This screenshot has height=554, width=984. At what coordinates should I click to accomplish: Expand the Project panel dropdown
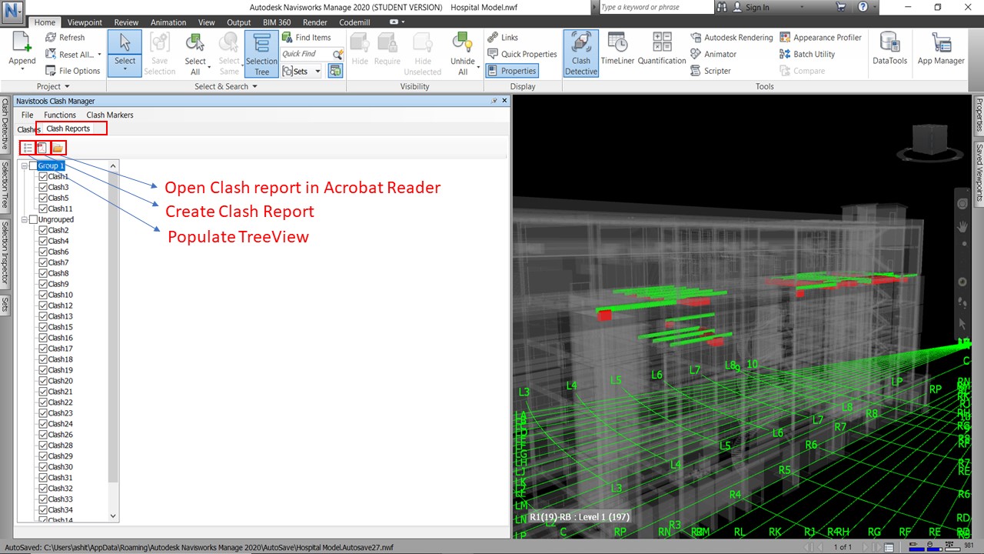pos(53,86)
